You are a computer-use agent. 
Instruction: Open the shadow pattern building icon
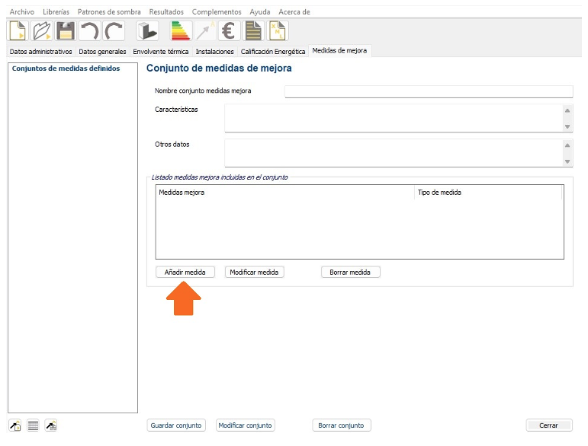pos(146,31)
